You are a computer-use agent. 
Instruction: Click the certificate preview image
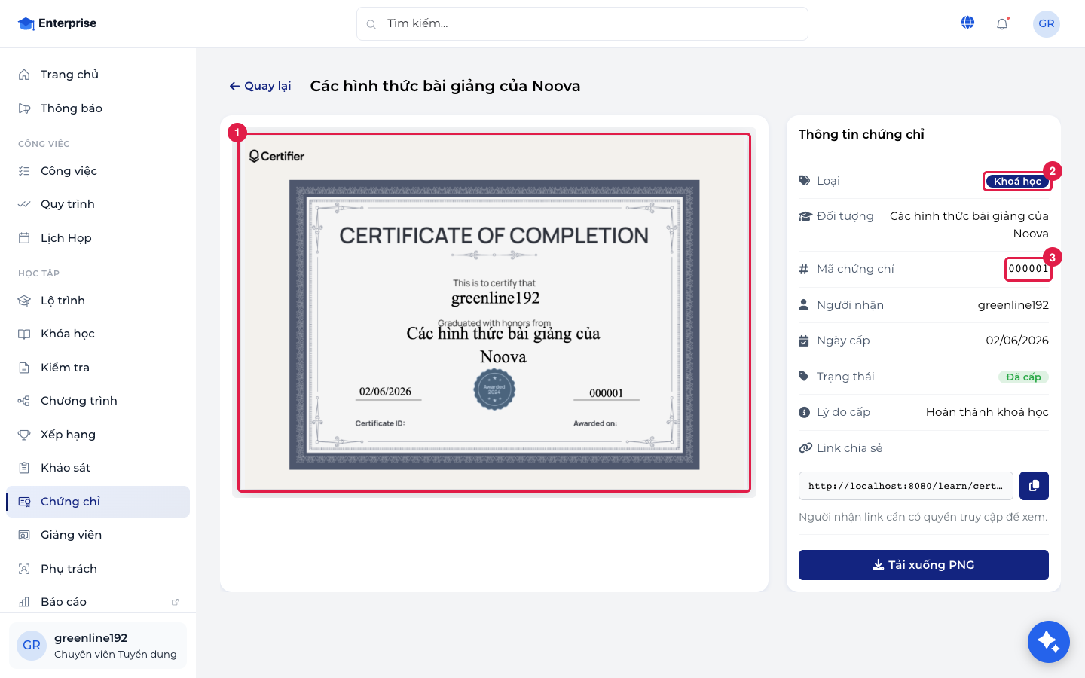coord(494,313)
